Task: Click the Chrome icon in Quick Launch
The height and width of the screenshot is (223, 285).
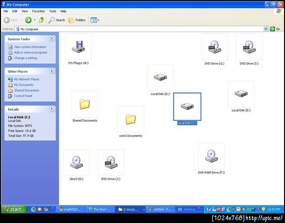Action: pyautogui.click(x=46, y=209)
